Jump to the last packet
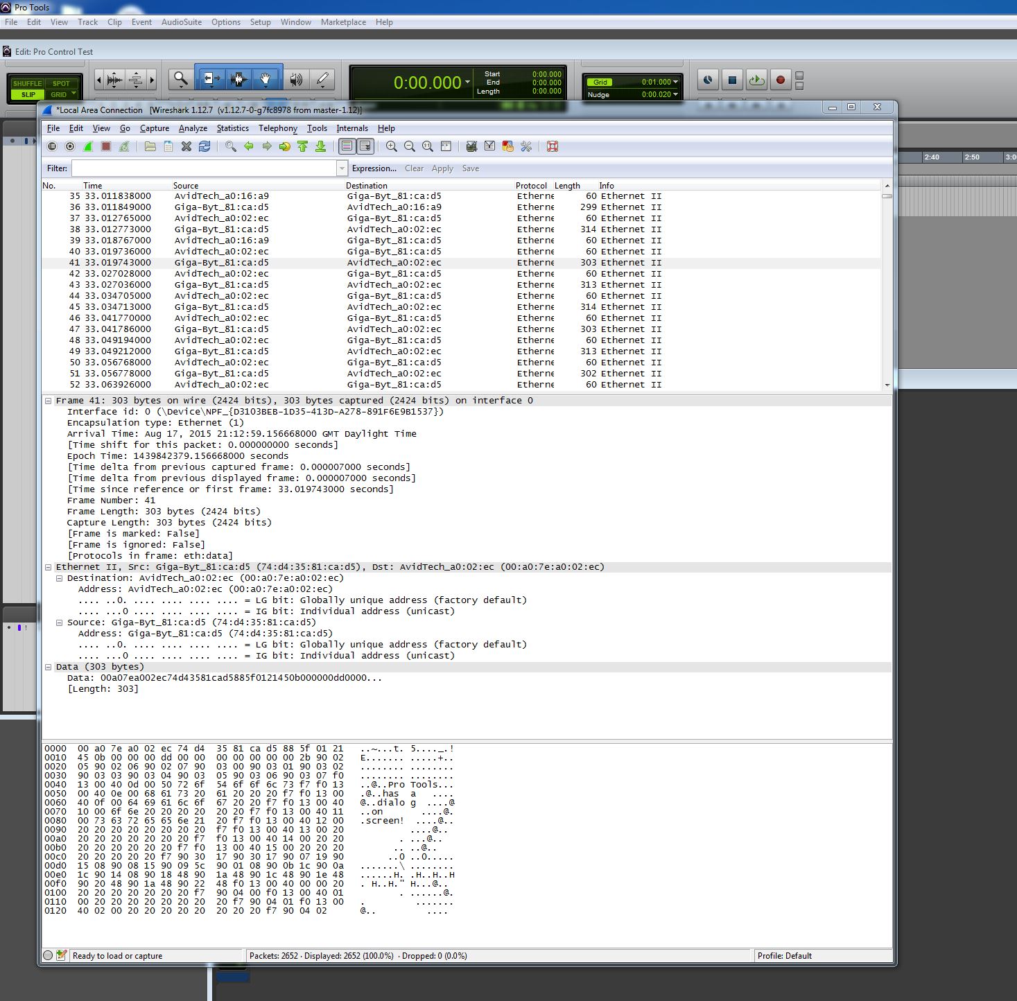1017x1001 pixels. 320,146
